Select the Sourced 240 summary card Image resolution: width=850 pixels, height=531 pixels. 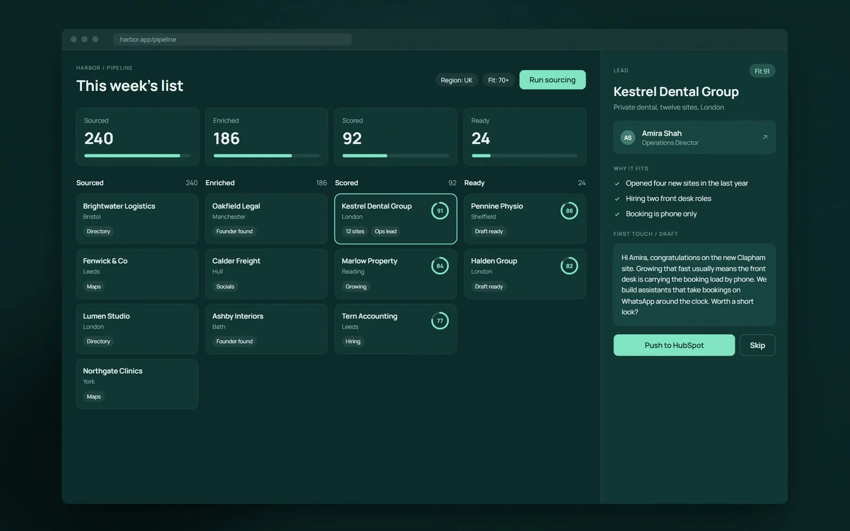point(138,136)
